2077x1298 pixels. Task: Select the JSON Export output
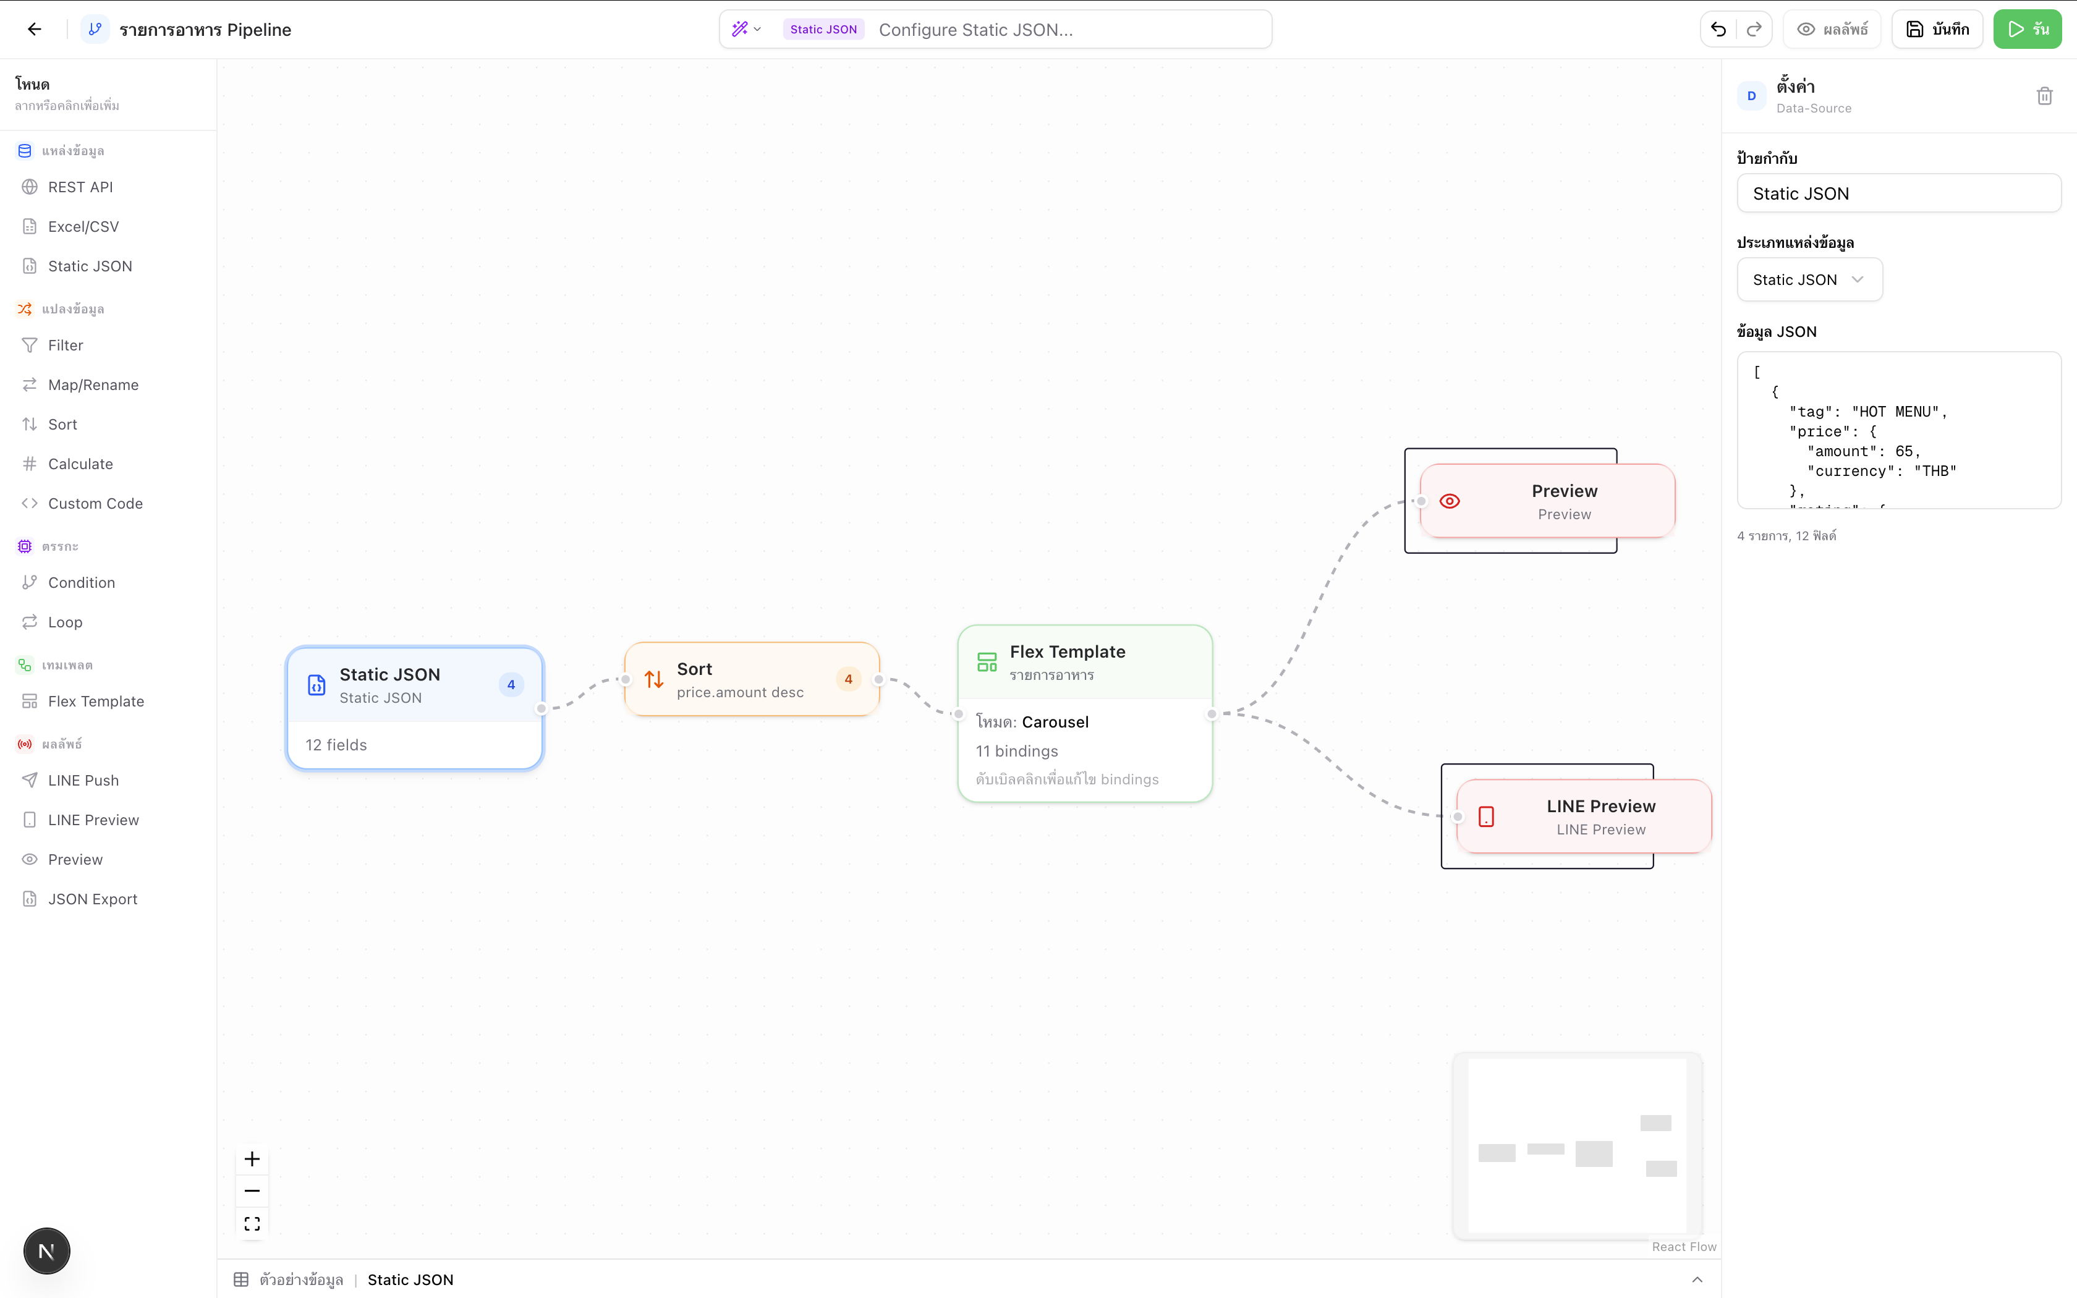92,898
